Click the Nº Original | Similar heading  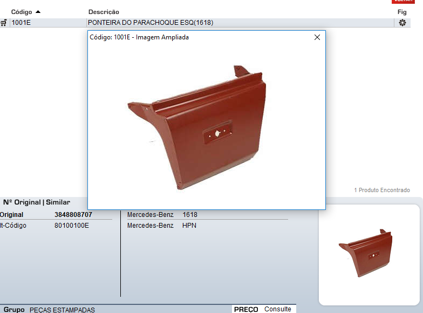click(37, 202)
